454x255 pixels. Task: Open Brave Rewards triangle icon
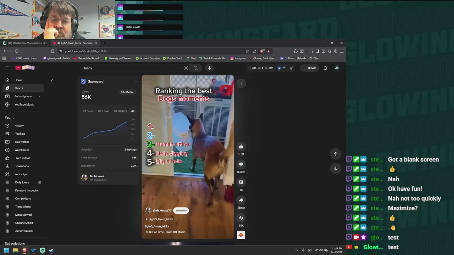click(268, 51)
